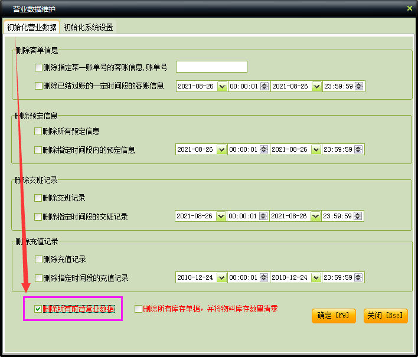
Task: Tick the 删除充值记录 checkbox
Action: [x=38, y=259]
